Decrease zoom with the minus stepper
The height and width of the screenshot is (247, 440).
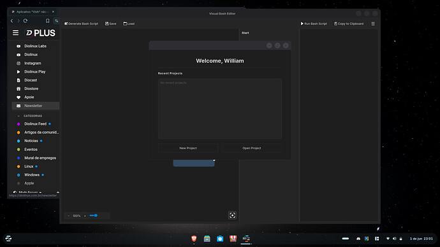click(x=68, y=216)
